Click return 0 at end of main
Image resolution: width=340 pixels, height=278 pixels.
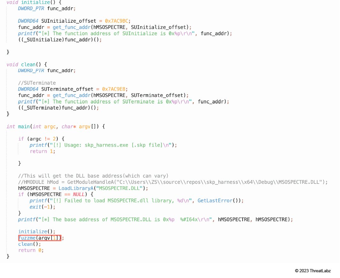coord(31,250)
